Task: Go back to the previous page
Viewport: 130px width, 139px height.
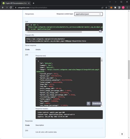Action: click(x=3, y=8)
